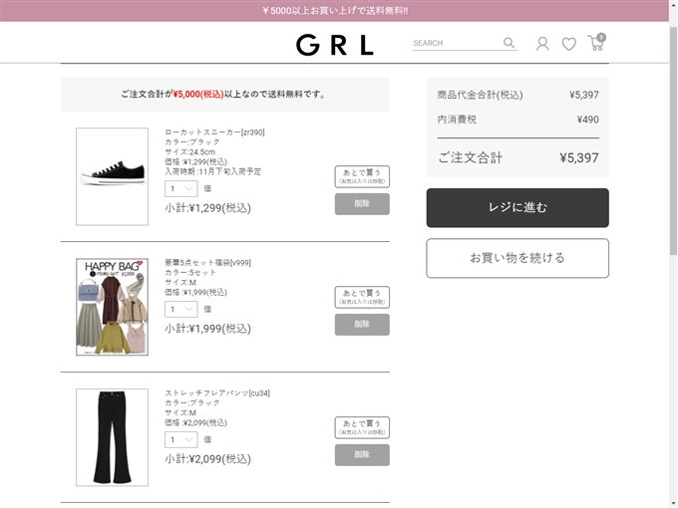Viewport: 678px width, 508px height.
Task: Delete the Happy Bag item with 削除
Action: click(362, 325)
